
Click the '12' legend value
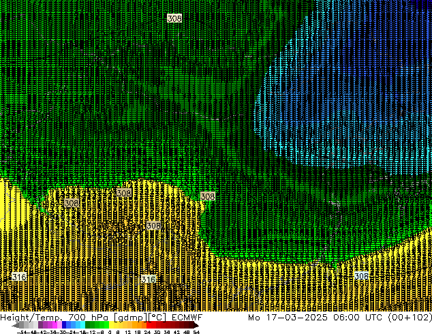point(128,333)
